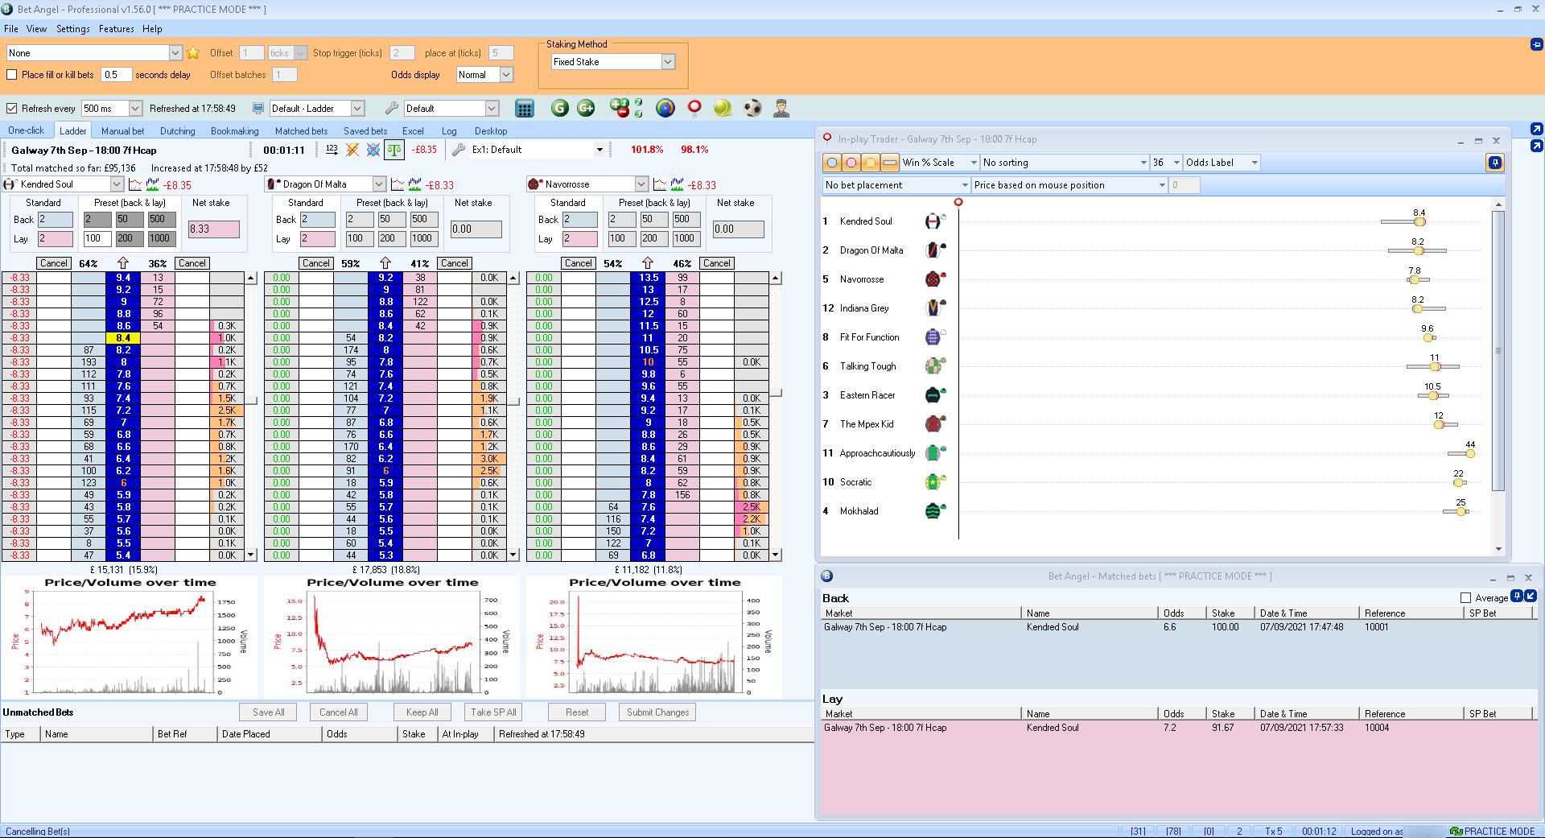Click Kendred Soul slider handle at 8.4

click(1419, 221)
